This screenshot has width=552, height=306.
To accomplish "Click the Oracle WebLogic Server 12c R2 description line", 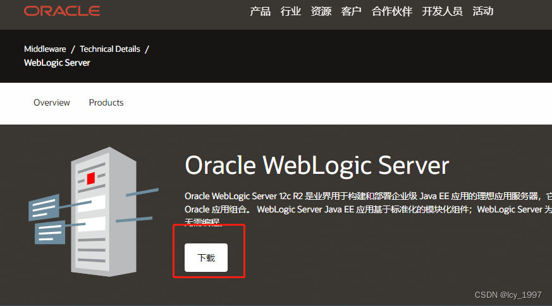I will 368,196.
